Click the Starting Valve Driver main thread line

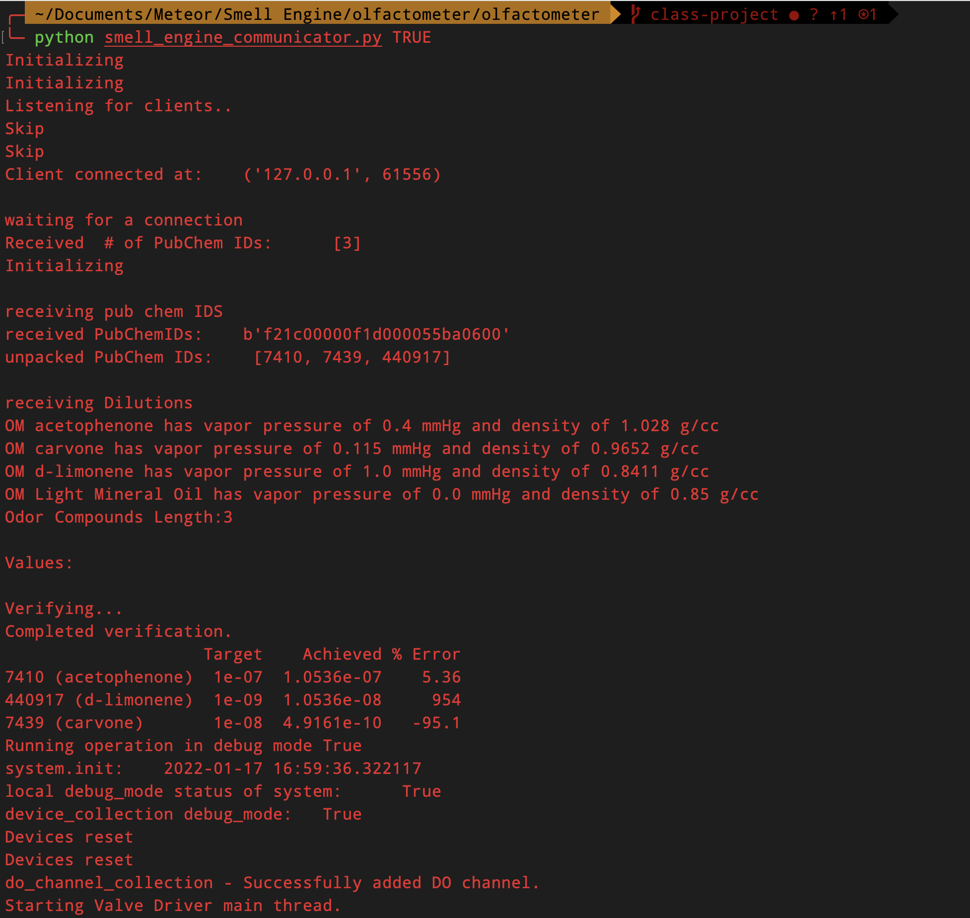coord(173,906)
